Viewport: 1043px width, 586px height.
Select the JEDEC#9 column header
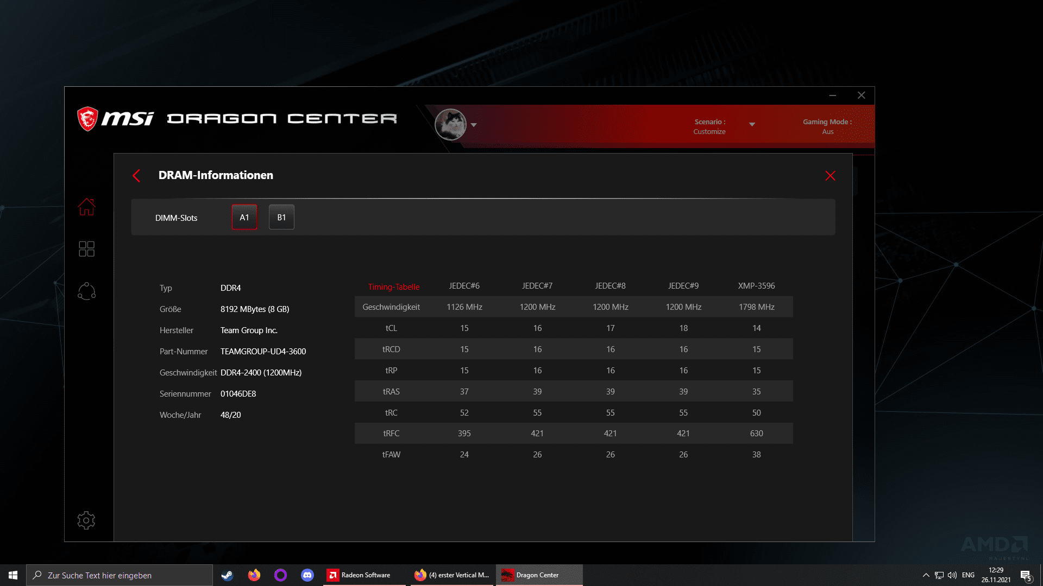coord(683,285)
